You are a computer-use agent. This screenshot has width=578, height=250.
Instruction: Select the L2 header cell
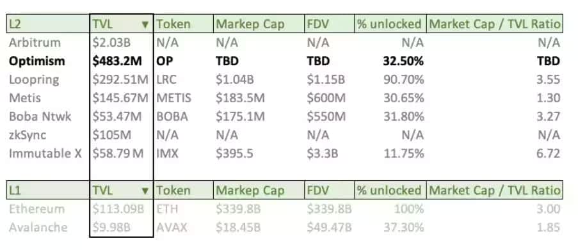48,24
